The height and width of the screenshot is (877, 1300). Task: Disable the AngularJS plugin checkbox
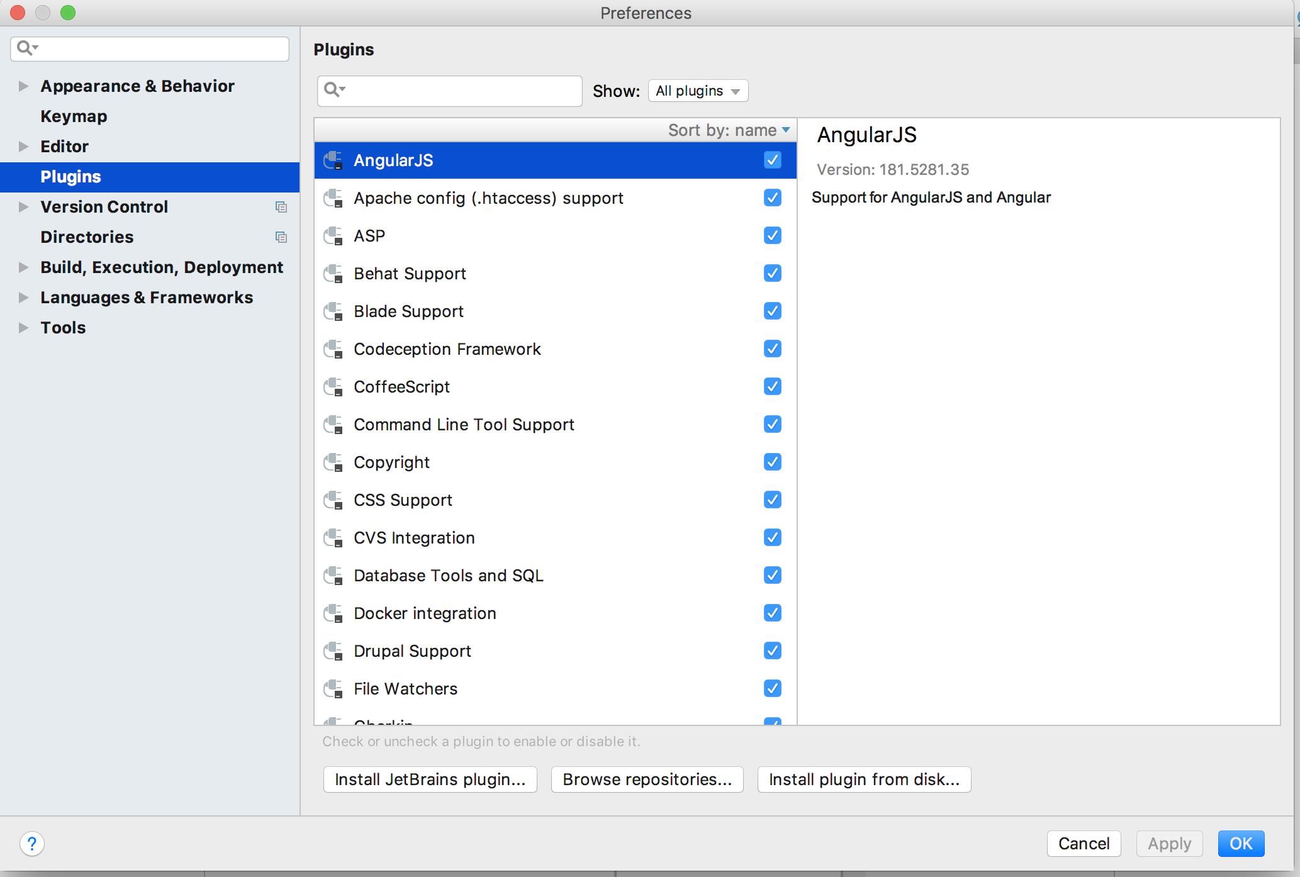click(773, 160)
